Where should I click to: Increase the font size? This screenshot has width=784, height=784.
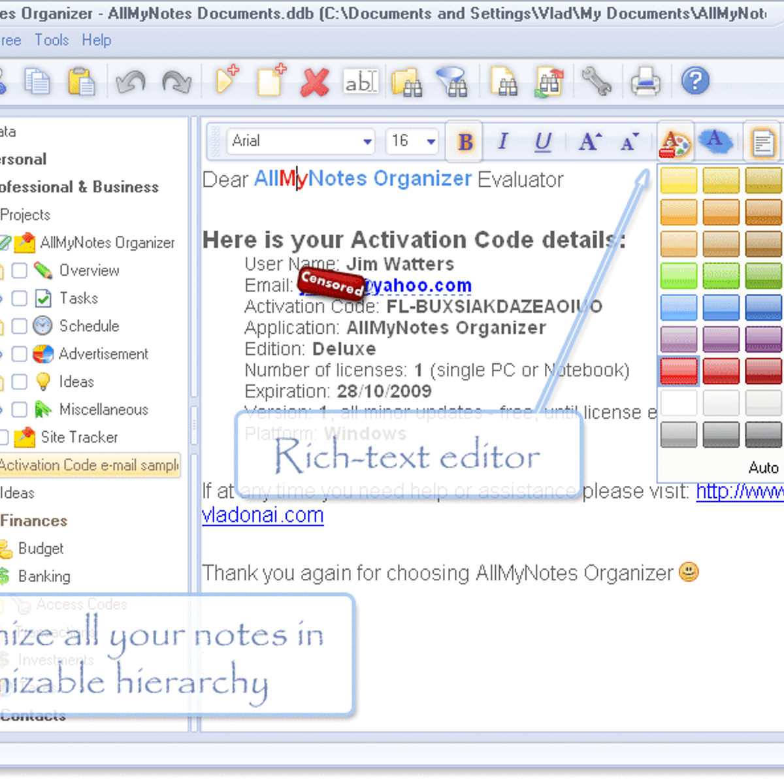pos(589,141)
